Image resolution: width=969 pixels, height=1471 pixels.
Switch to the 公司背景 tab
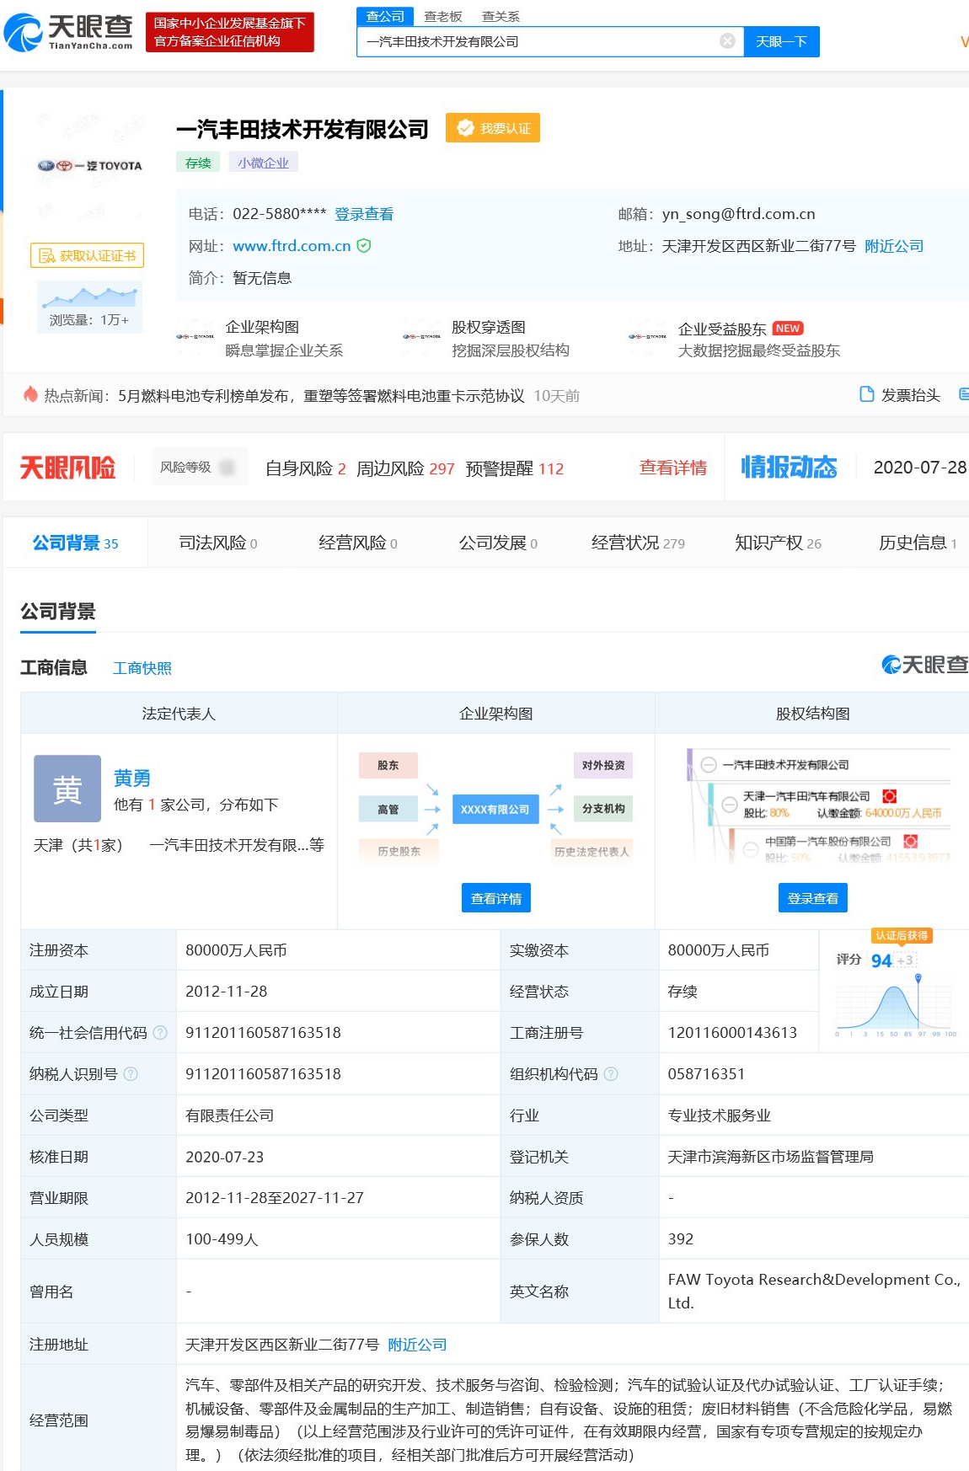click(x=76, y=543)
